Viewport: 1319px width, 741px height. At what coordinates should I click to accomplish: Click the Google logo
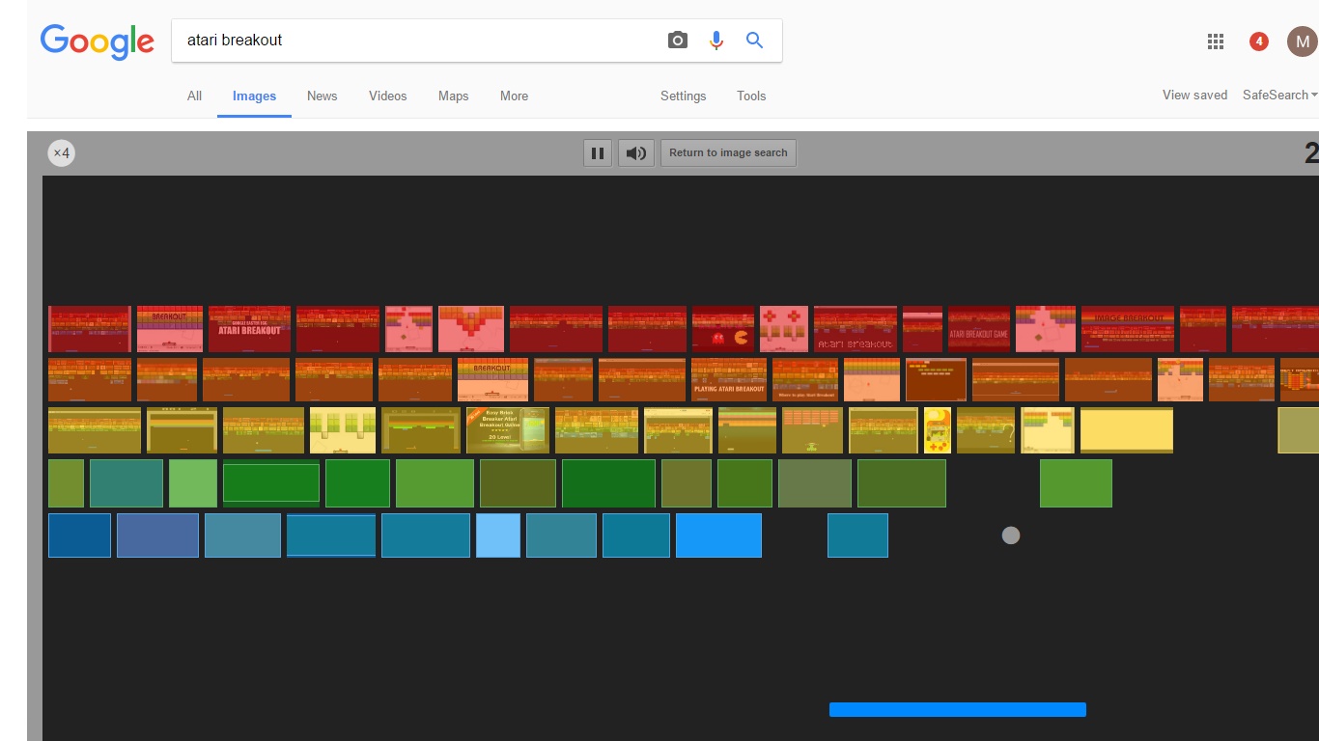tap(97, 41)
